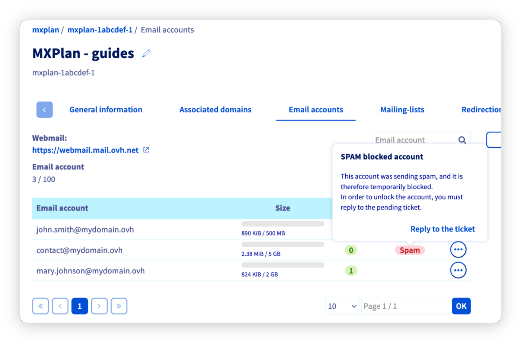Go to the previous page chevron

(60, 306)
